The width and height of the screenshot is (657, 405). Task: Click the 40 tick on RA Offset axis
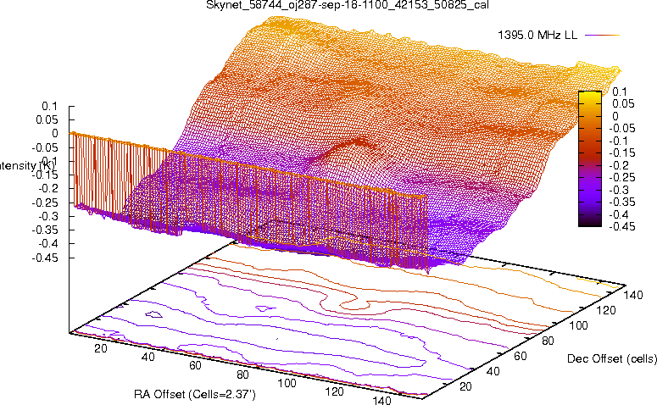tap(148, 358)
